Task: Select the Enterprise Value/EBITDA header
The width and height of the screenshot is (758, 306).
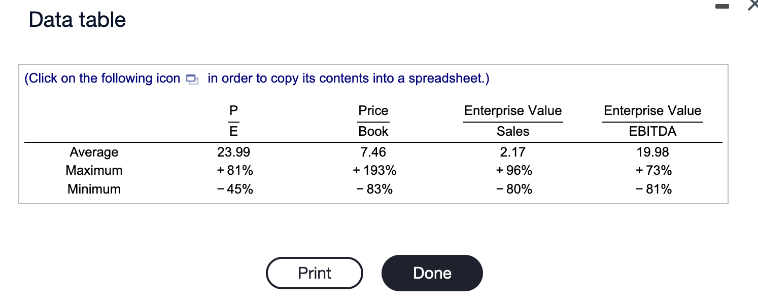Action: pyautogui.click(x=652, y=121)
